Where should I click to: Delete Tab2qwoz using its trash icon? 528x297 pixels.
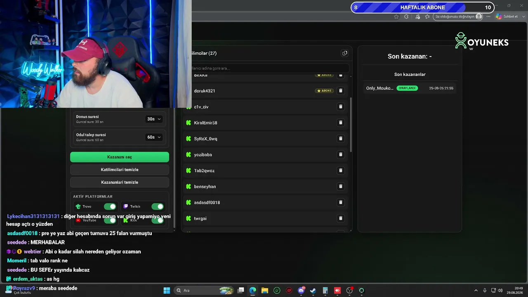(341, 170)
